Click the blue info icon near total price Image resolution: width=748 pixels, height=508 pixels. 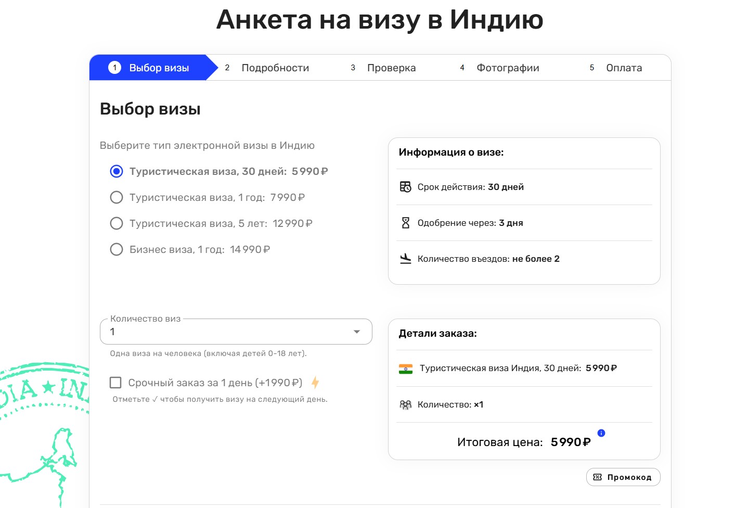click(601, 433)
